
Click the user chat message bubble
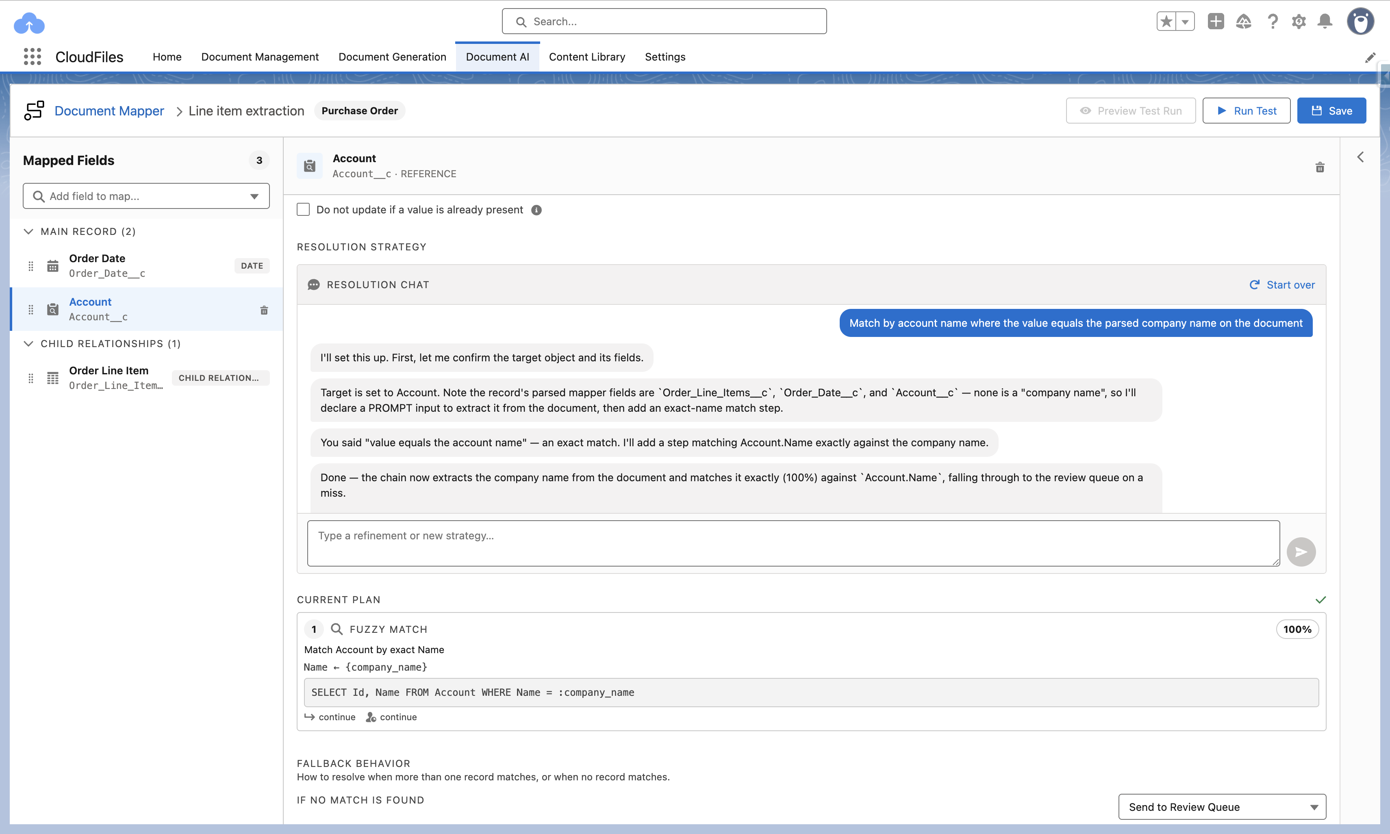pos(1076,323)
